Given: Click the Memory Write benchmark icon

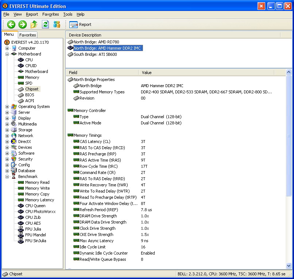Looking at the screenshot, I should pos(21,188).
